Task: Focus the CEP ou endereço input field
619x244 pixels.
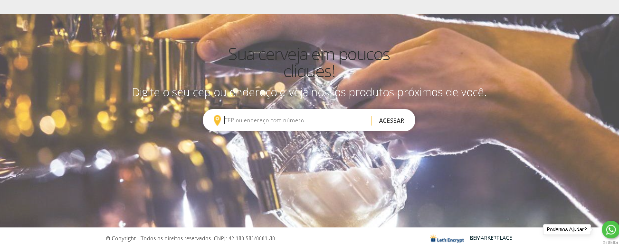Action: point(295,120)
